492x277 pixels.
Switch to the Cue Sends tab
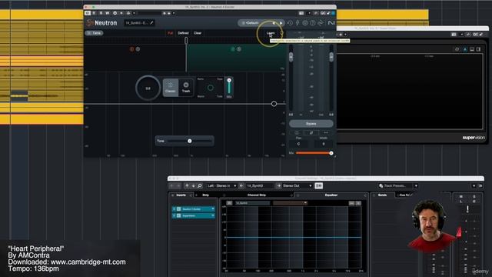[x=405, y=195]
